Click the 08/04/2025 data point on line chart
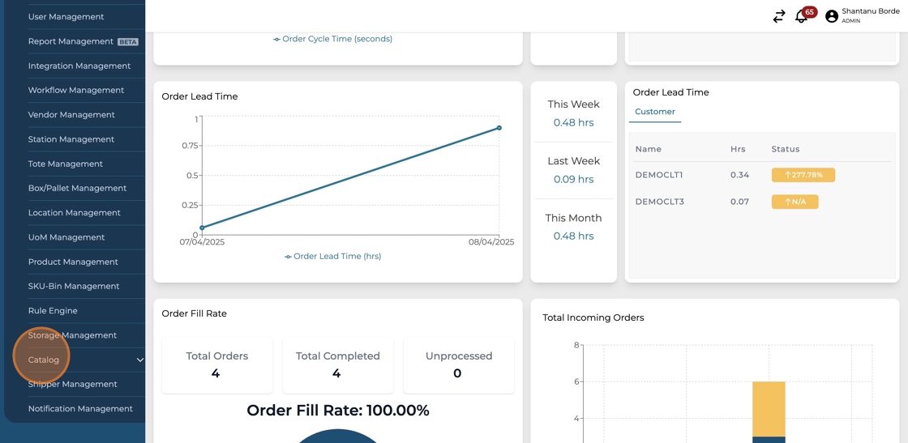 [x=499, y=128]
